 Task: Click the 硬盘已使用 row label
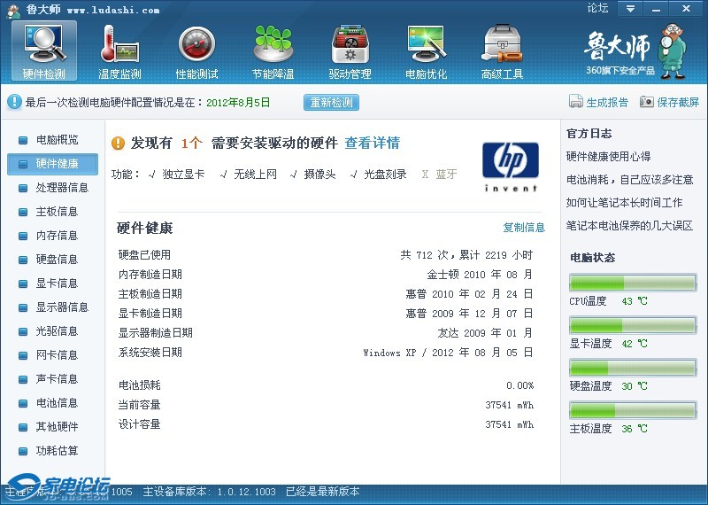coord(144,255)
